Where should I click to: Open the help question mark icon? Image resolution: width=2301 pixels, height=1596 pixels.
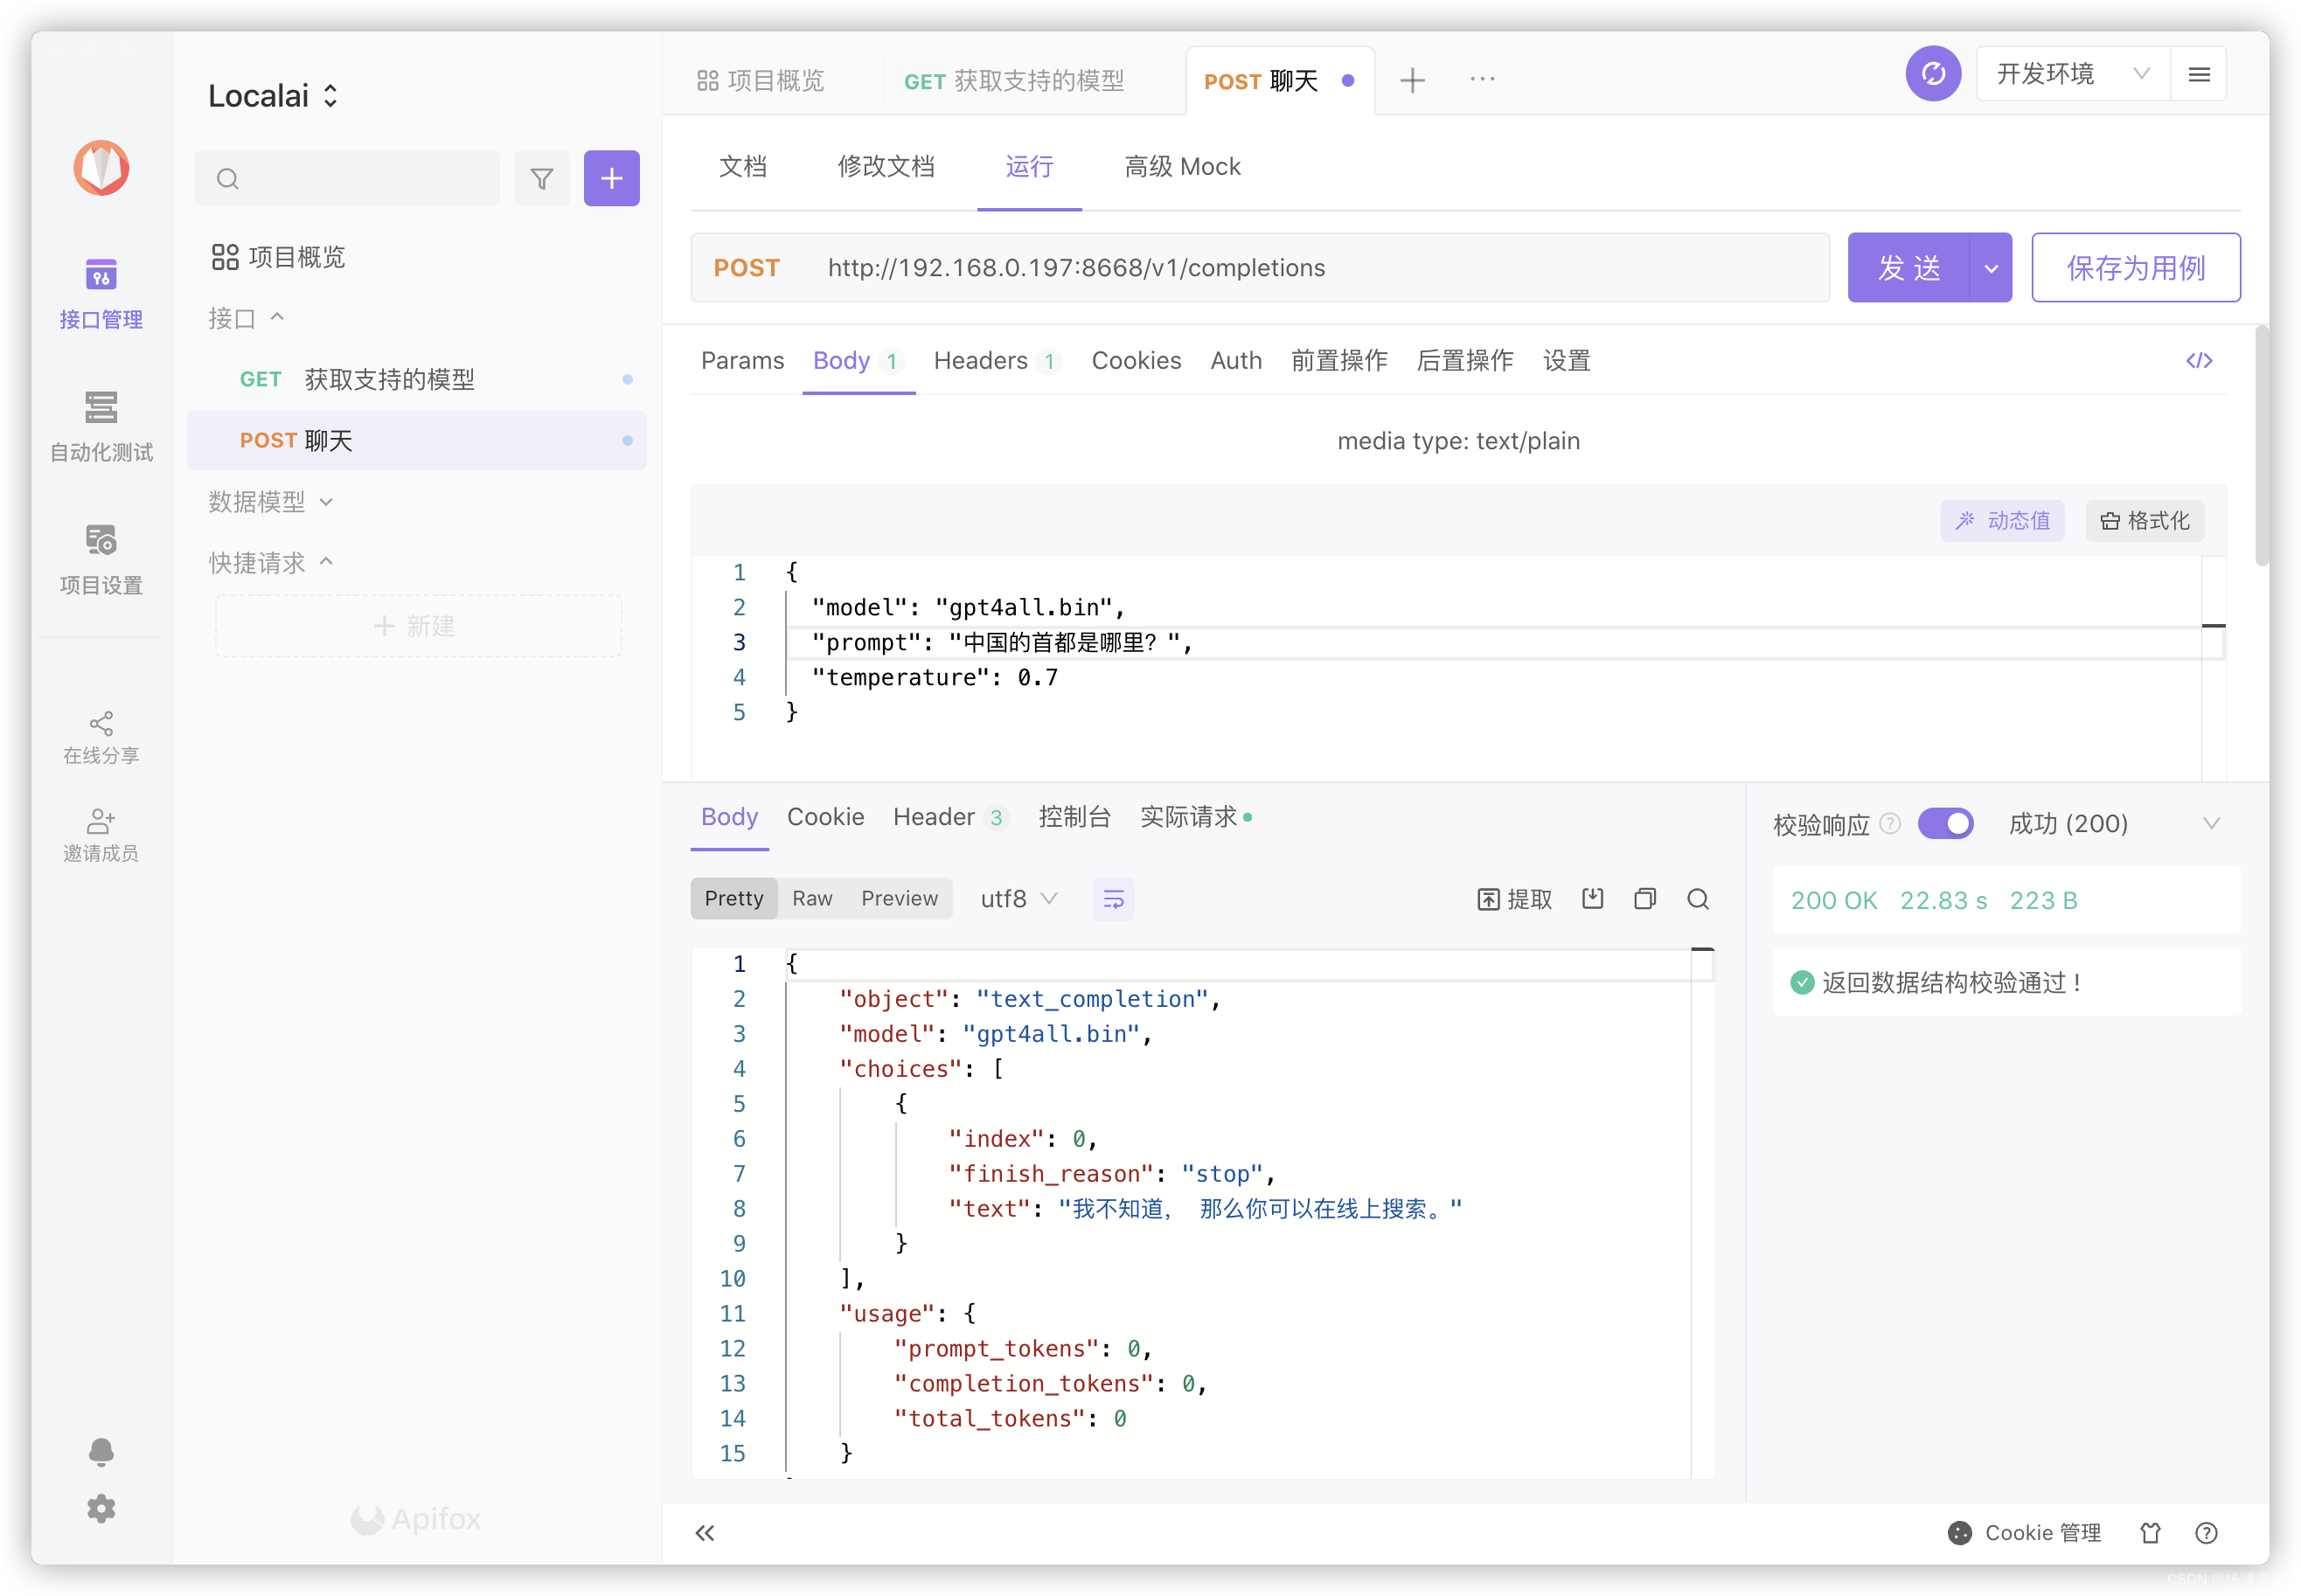click(x=2205, y=1533)
